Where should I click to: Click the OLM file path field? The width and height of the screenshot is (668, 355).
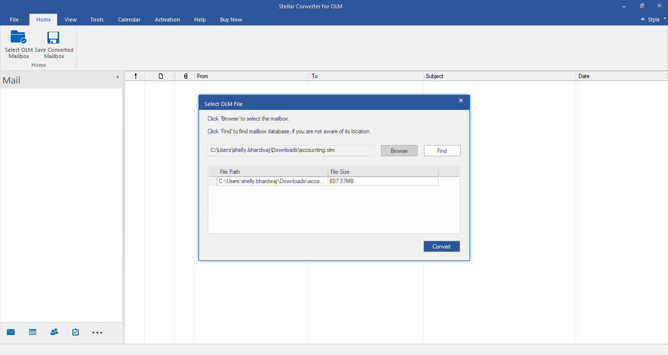[291, 150]
